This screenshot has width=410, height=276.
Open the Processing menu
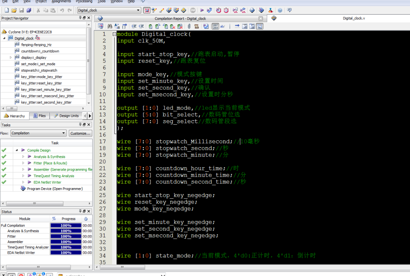click(x=84, y=2)
